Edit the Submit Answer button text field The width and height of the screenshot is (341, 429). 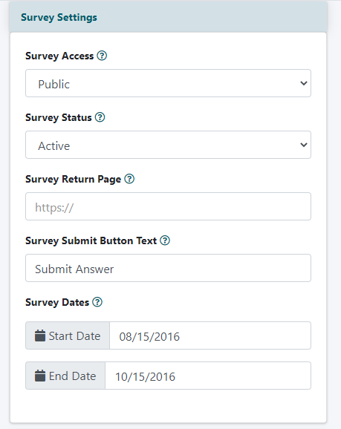click(168, 268)
